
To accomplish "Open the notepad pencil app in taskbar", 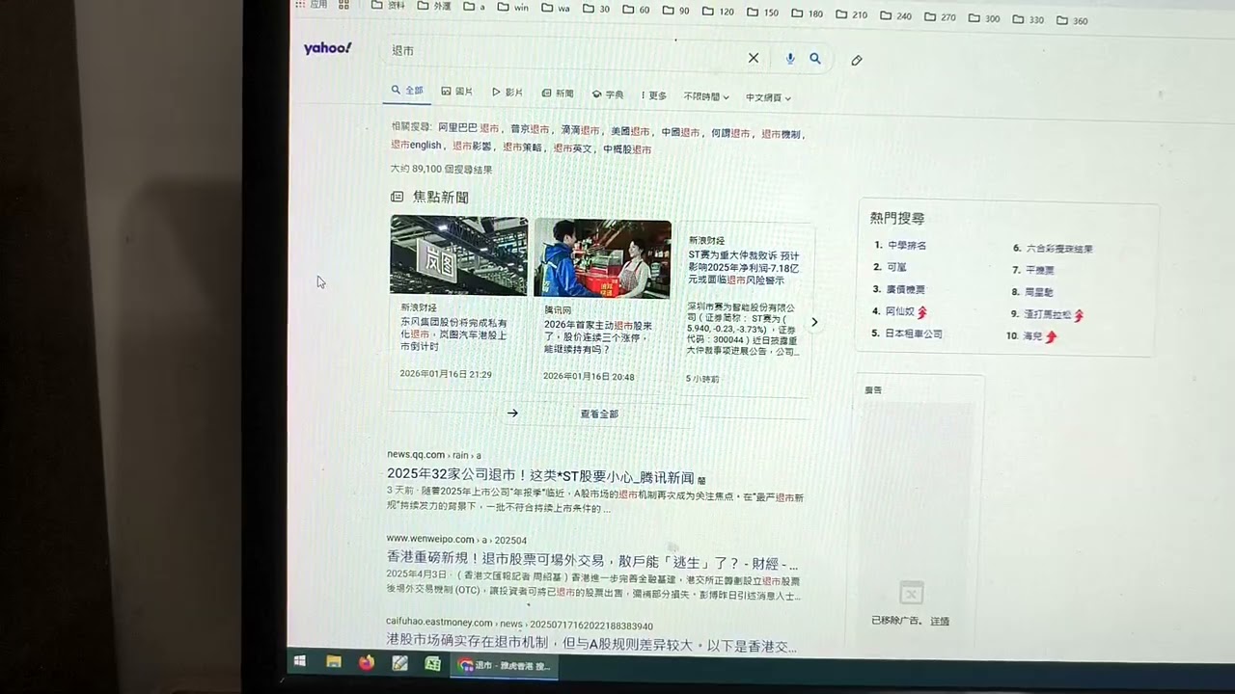I will pos(399,663).
